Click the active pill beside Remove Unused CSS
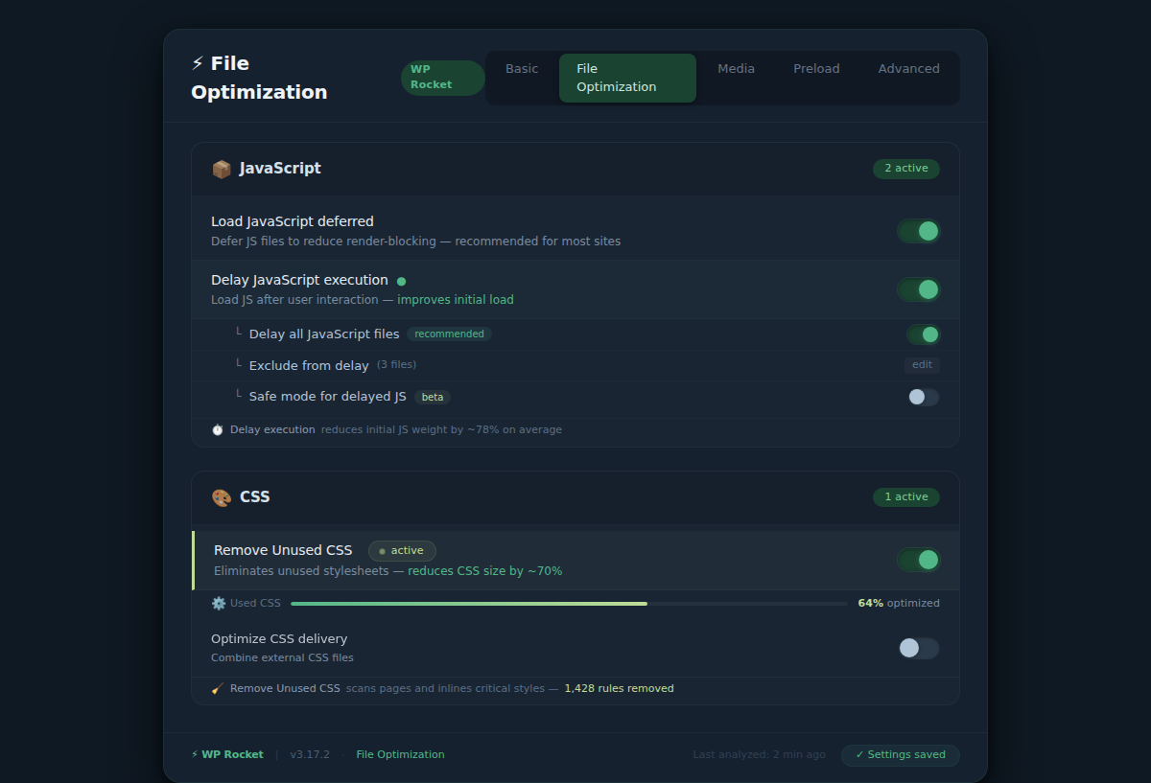Image resolution: width=1151 pixels, height=783 pixels. coord(402,551)
